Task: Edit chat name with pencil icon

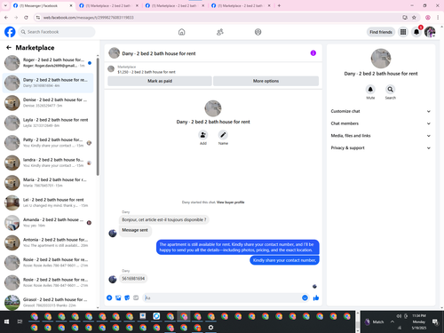Action: [223, 135]
